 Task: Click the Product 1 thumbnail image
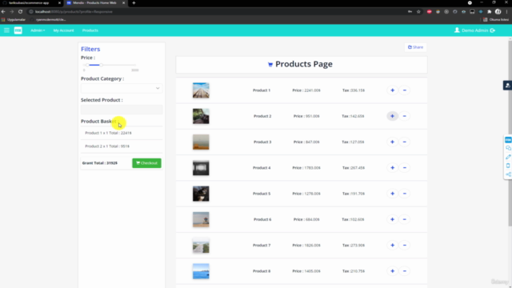[x=201, y=90]
